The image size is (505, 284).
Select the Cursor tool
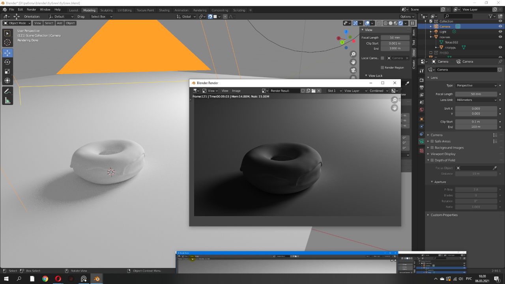pos(7,43)
